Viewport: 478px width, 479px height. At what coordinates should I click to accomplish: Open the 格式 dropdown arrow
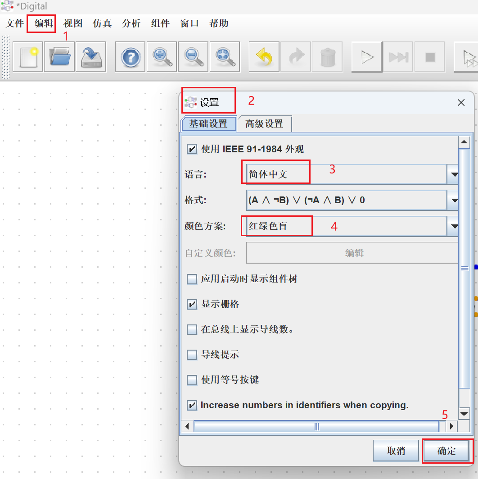(453, 201)
